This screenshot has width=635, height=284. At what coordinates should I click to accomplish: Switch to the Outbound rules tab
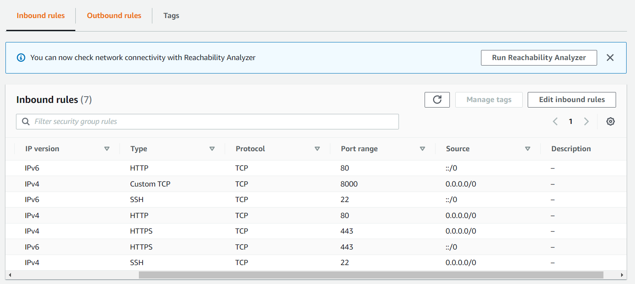coord(114,16)
